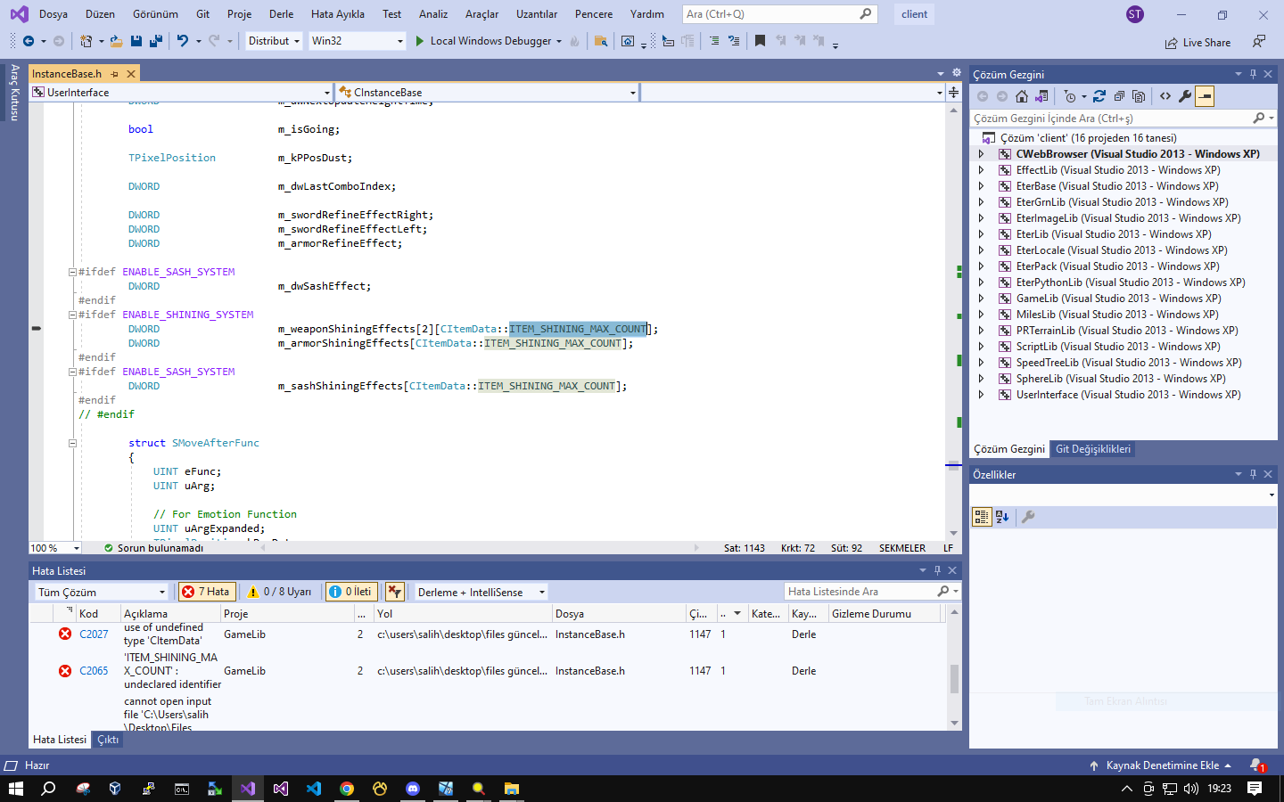Switch views icon in Çözüm Gezgini toolbar
1284x802 pixels.
(x=1041, y=96)
